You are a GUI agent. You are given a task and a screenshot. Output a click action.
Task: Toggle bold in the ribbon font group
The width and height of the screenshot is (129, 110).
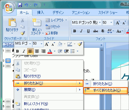(75, 31)
